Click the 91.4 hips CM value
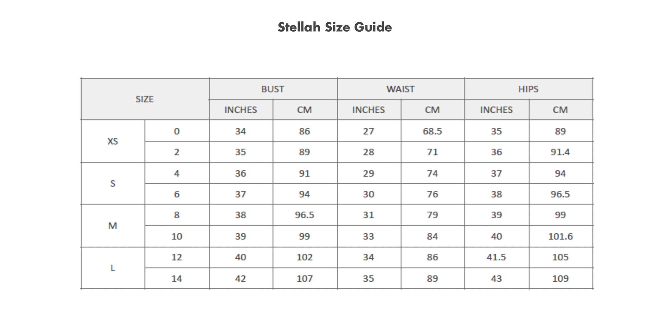 [560, 152]
